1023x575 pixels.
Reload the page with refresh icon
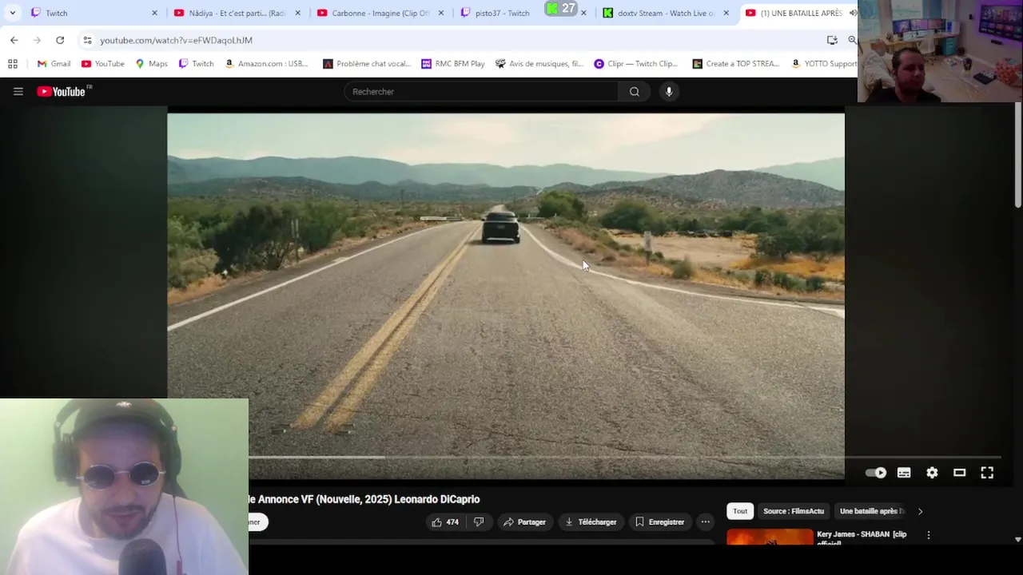click(60, 40)
